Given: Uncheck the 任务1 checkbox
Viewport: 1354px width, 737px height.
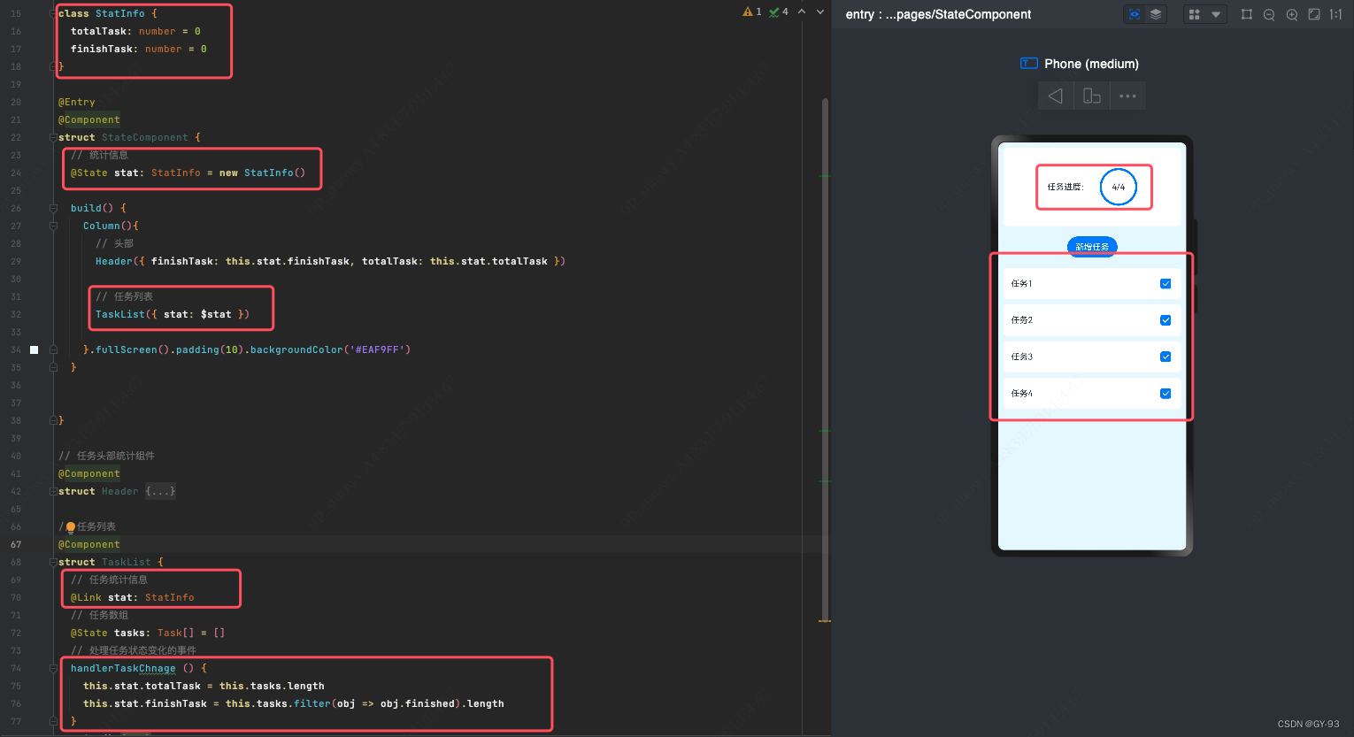Looking at the screenshot, I should tap(1166, 284).
